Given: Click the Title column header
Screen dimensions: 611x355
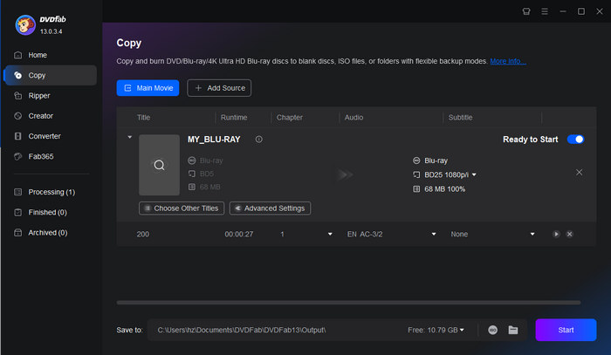Looking at the screenshot, I should [x=143, y=117].
